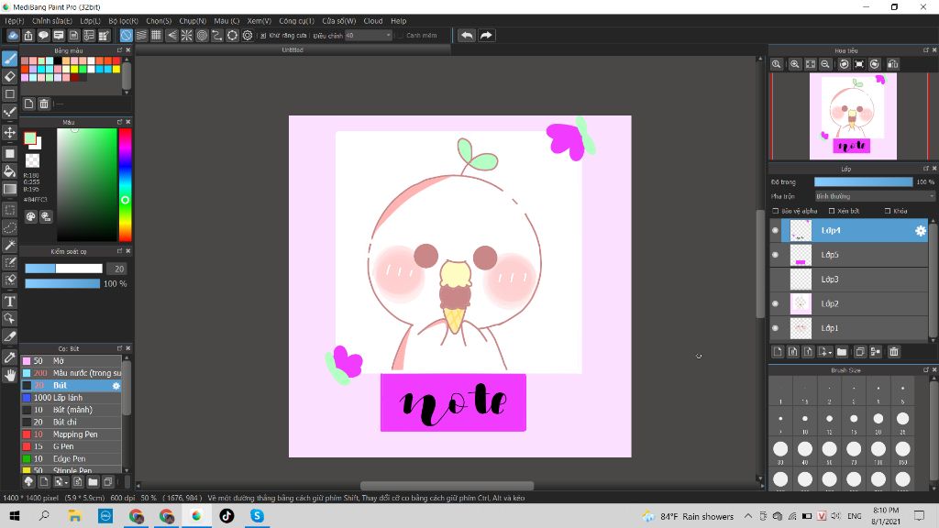This screenshot has height=528, width=939.
Task: Select the Lasso tool
Action: point(9,227)
